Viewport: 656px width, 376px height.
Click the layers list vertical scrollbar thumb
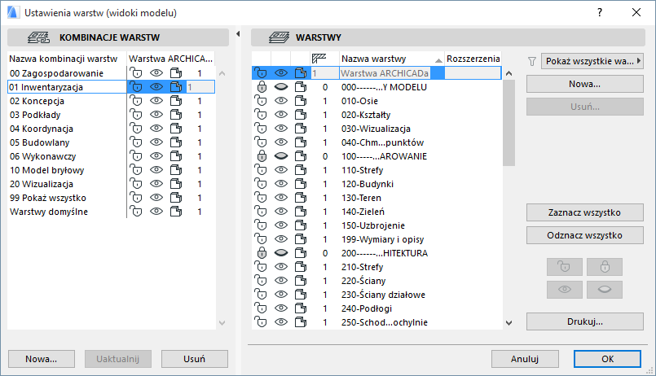click(509, 123)
